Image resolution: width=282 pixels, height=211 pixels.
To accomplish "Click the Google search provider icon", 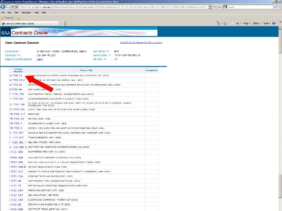I will 225,7.
